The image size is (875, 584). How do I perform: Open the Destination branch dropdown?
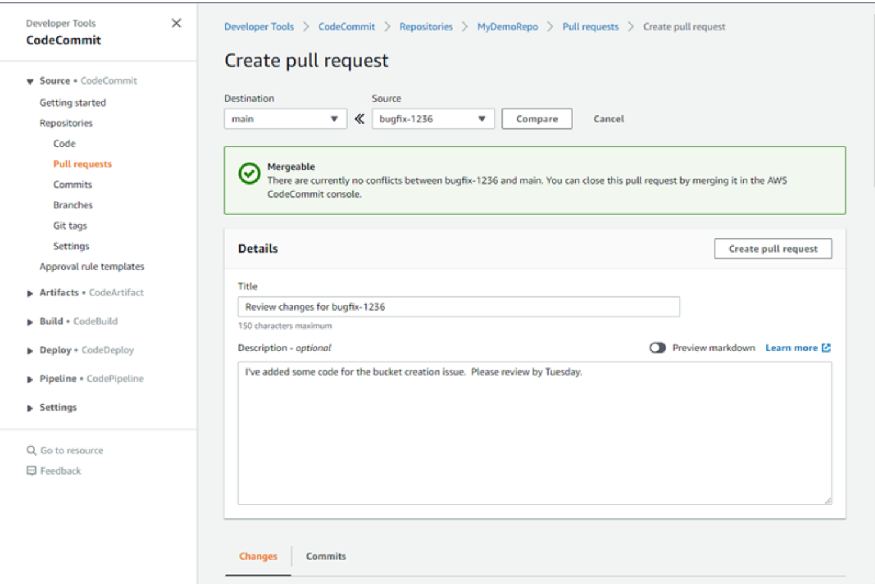(285, 118)
